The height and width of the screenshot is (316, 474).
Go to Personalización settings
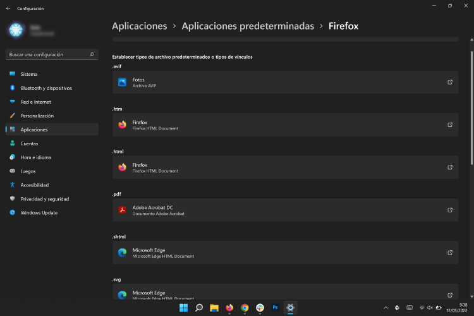point(37,116)
